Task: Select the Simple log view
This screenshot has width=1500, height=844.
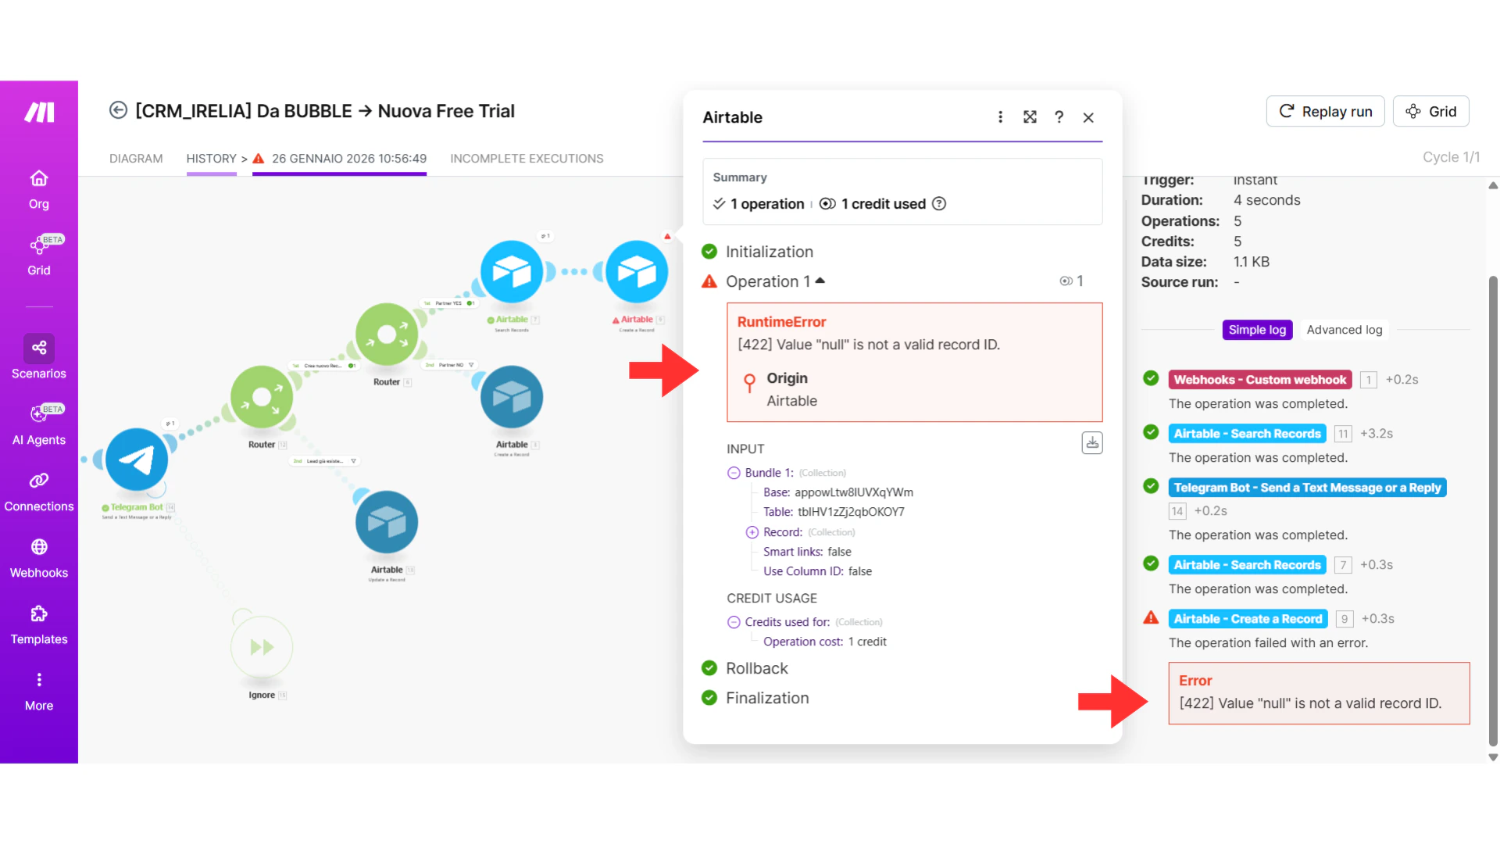Action: click(x=1256, y=330)
